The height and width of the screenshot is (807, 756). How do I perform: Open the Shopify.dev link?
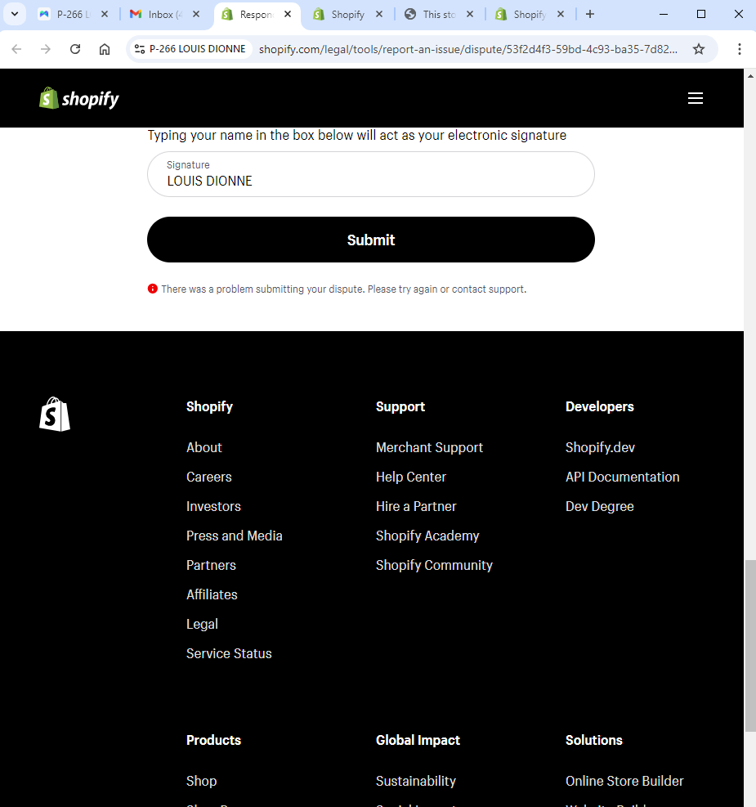coord(600,447)
